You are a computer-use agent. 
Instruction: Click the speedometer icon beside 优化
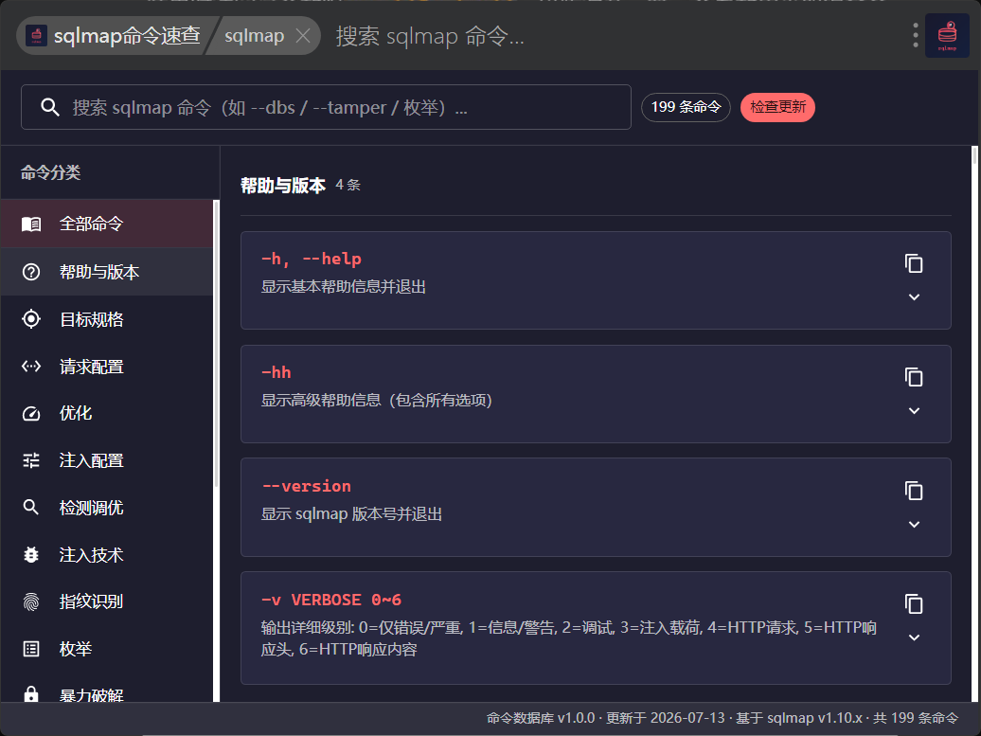pos(31,414)
